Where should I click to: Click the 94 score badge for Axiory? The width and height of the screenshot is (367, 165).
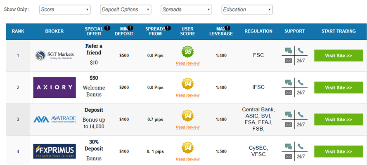tap(188, 84)
